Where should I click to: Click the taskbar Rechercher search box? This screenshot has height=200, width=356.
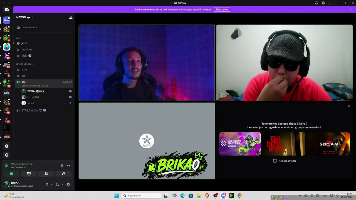point(141,196)
